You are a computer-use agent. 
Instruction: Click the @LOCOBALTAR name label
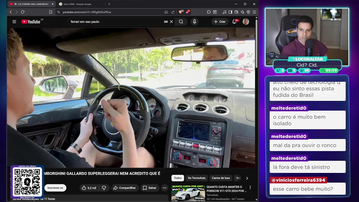coord(307,59)
